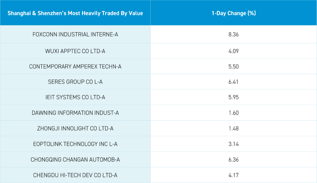
Task: Select the 1.60 change cell
Action: tap(233, 113)
